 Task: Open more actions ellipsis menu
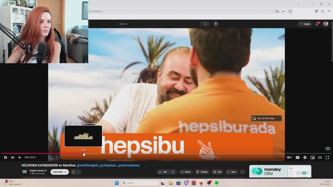click(242, 172)
